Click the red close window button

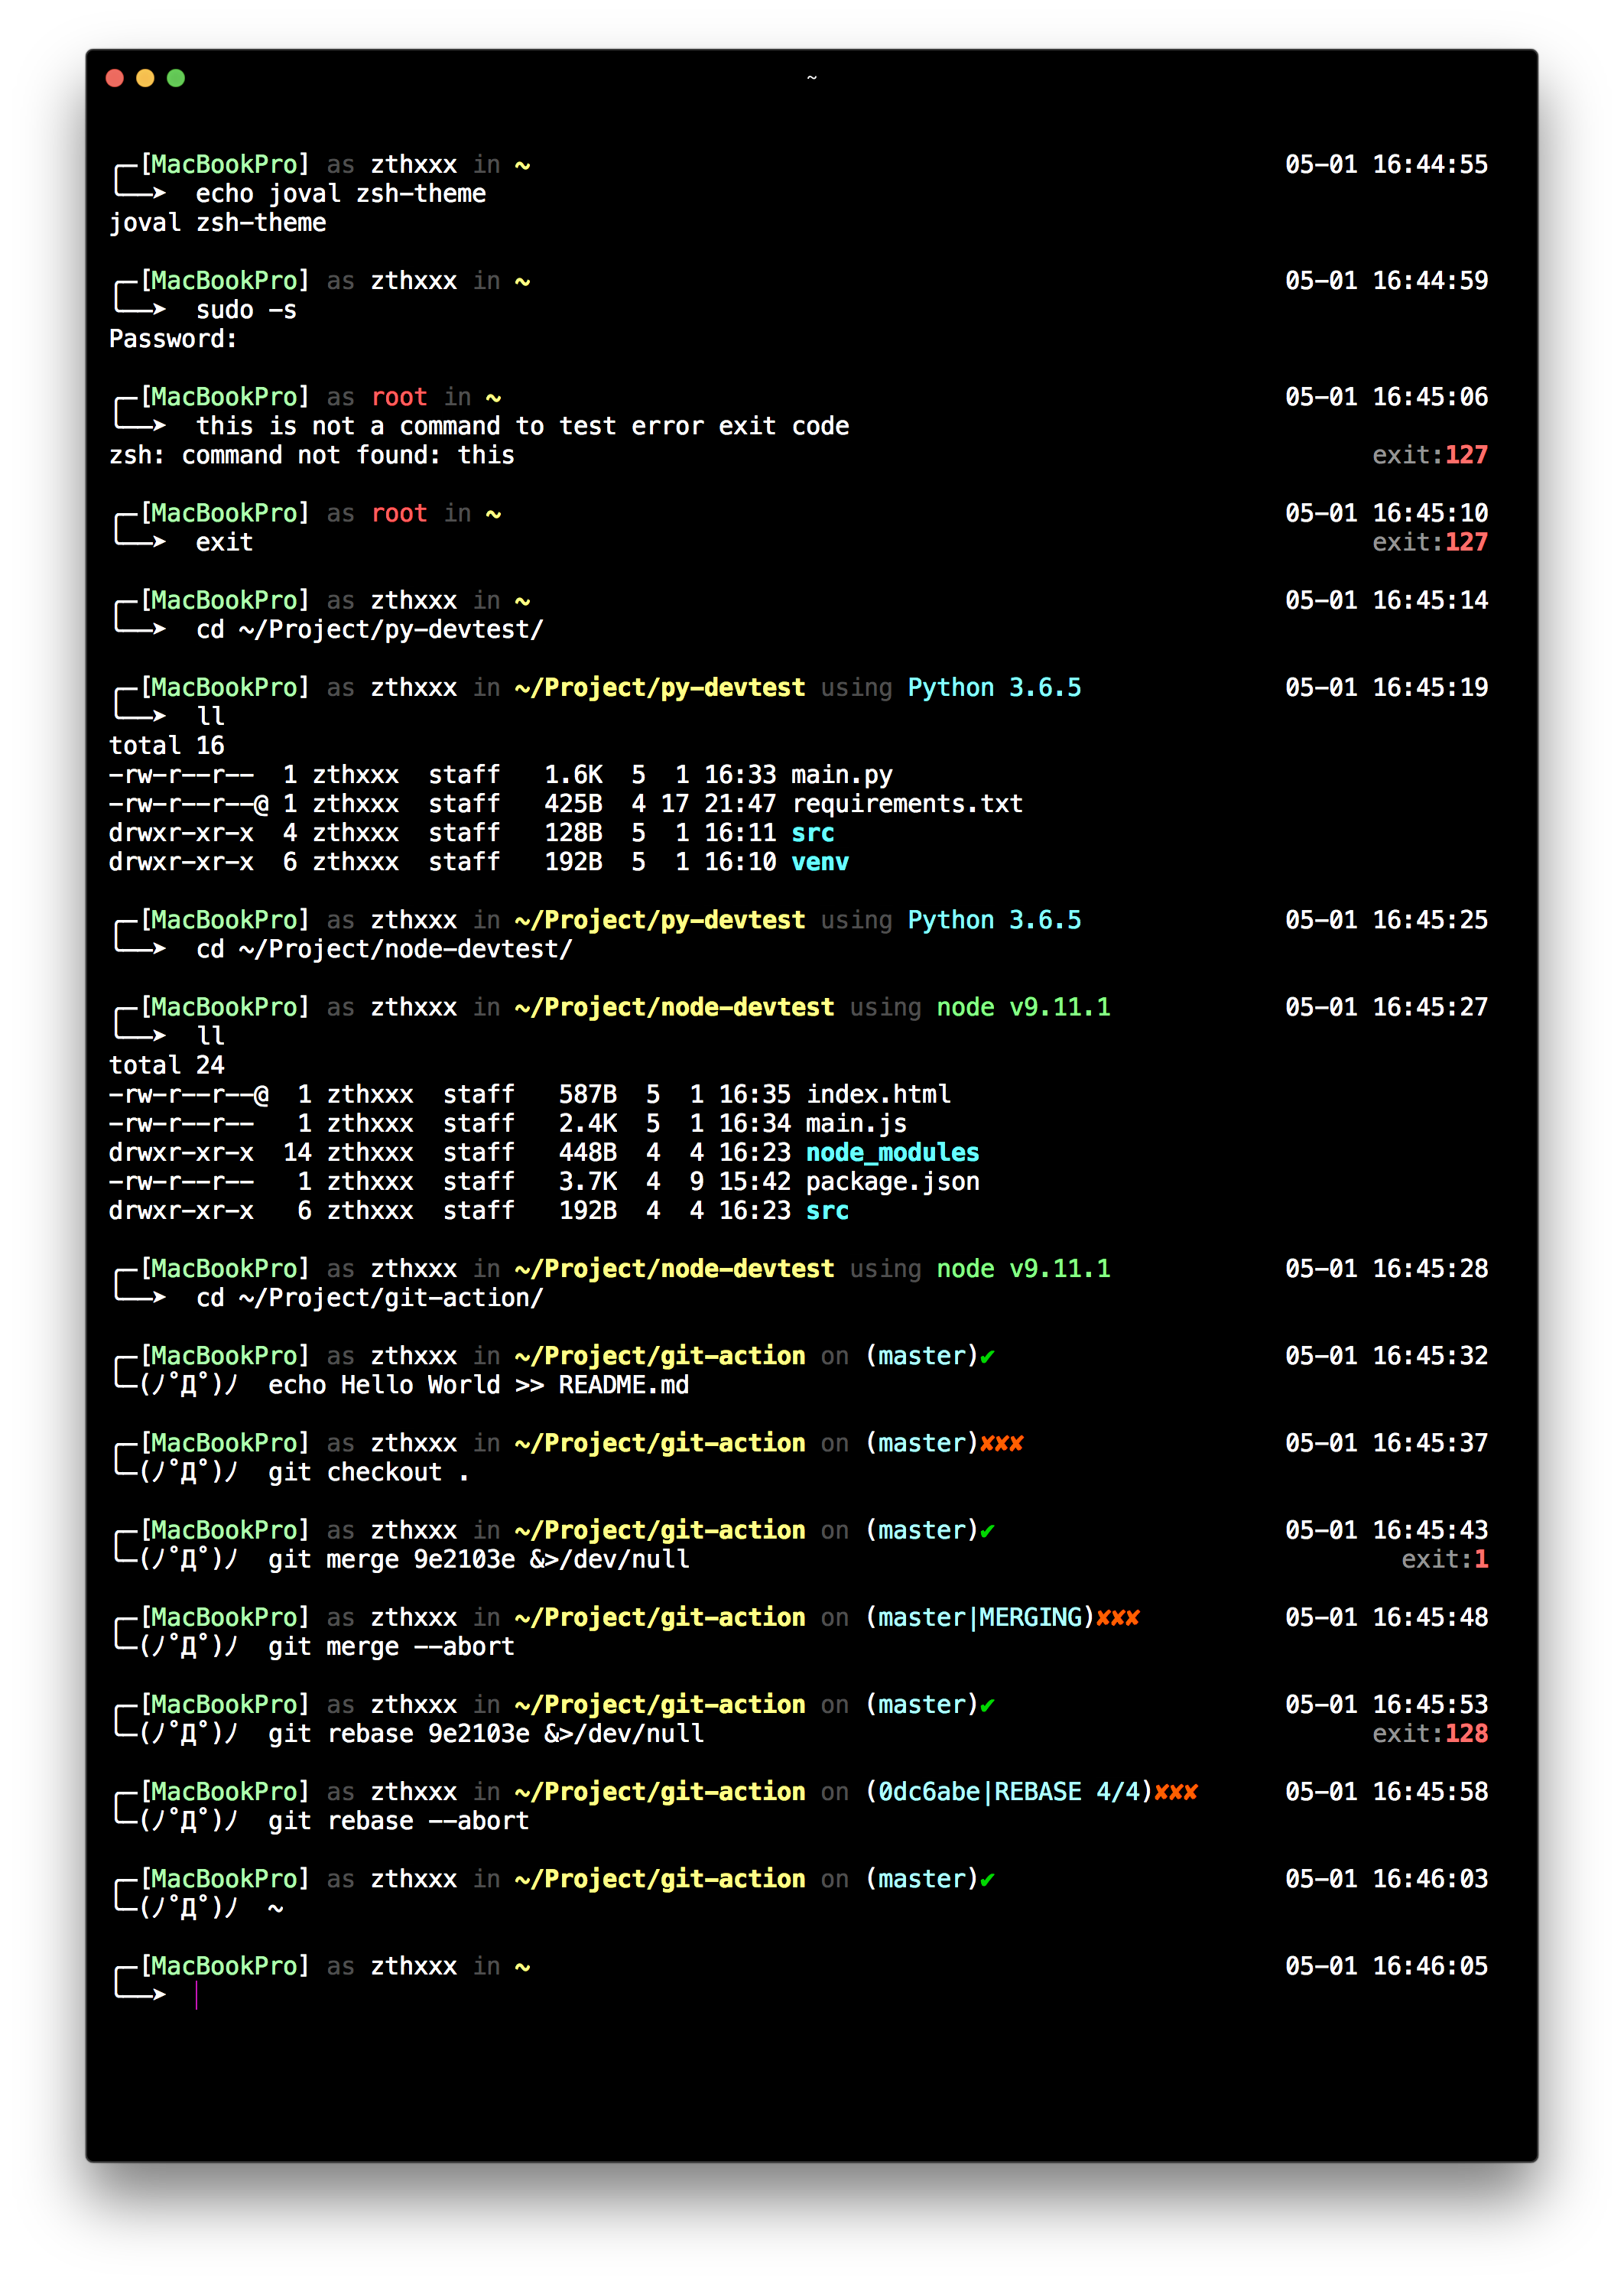[x=114, y=78]
